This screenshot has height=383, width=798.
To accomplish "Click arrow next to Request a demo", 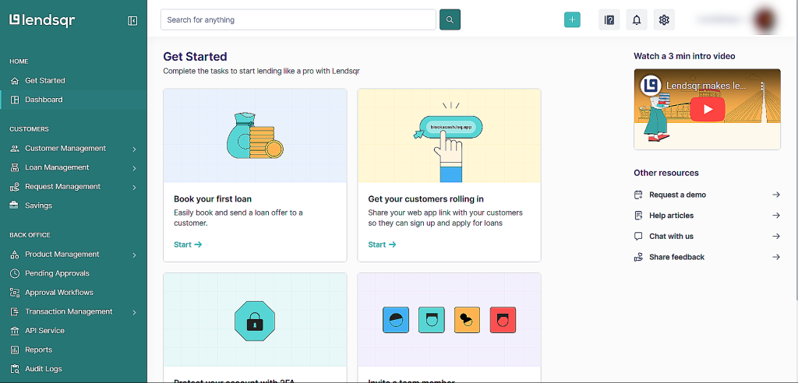I will tap(776, 195).
